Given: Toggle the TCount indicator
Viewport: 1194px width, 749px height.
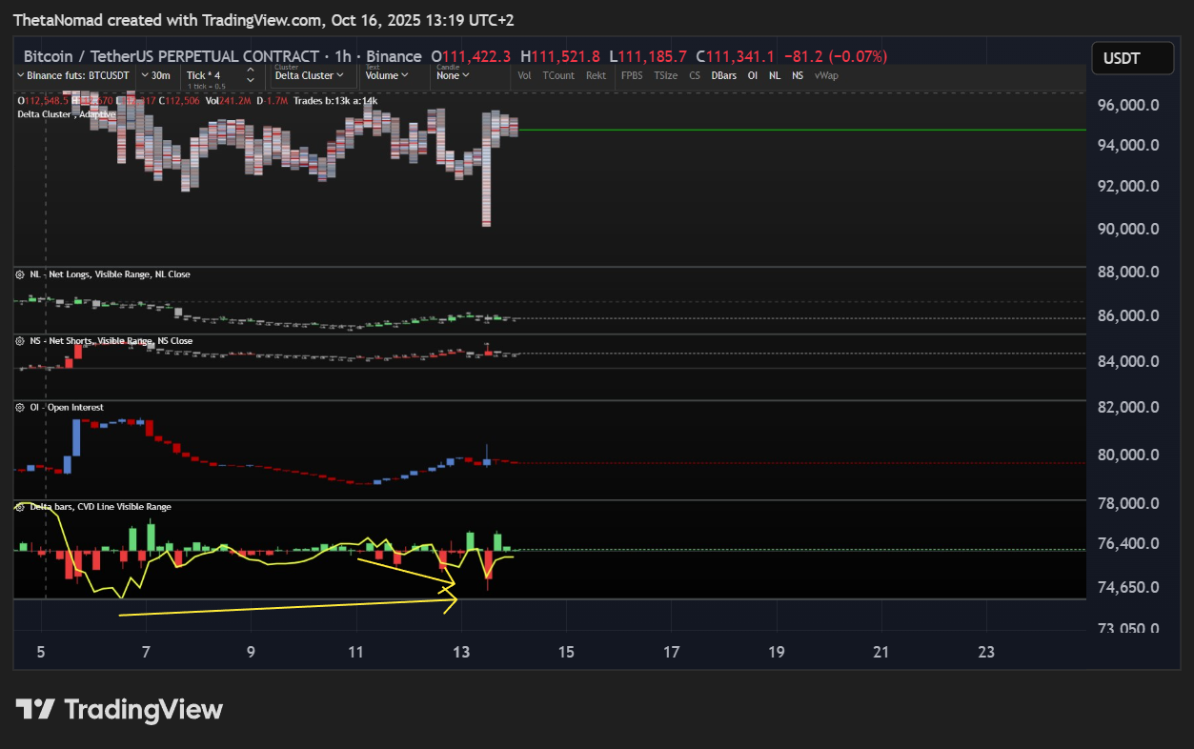Looking at the screenshot, I should [558, 75].
